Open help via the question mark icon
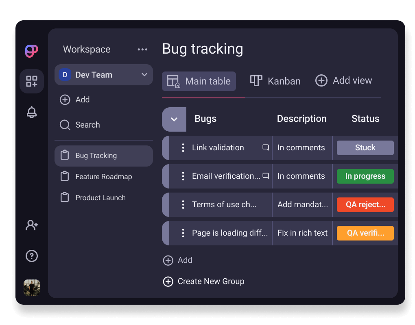 click(31, 256)
